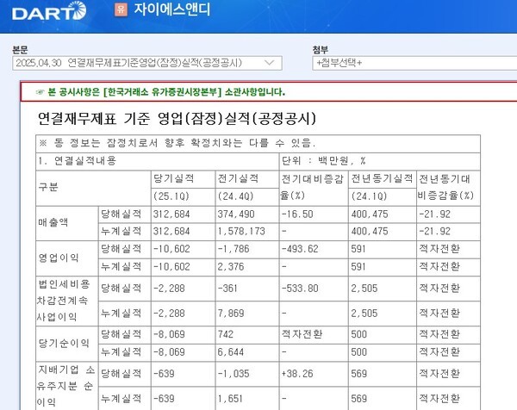The height and width of the screenshot is (410, 517).
Task: Click the 법인세비용차감전계속사업이익 row label
Action: tap(67, 301)
